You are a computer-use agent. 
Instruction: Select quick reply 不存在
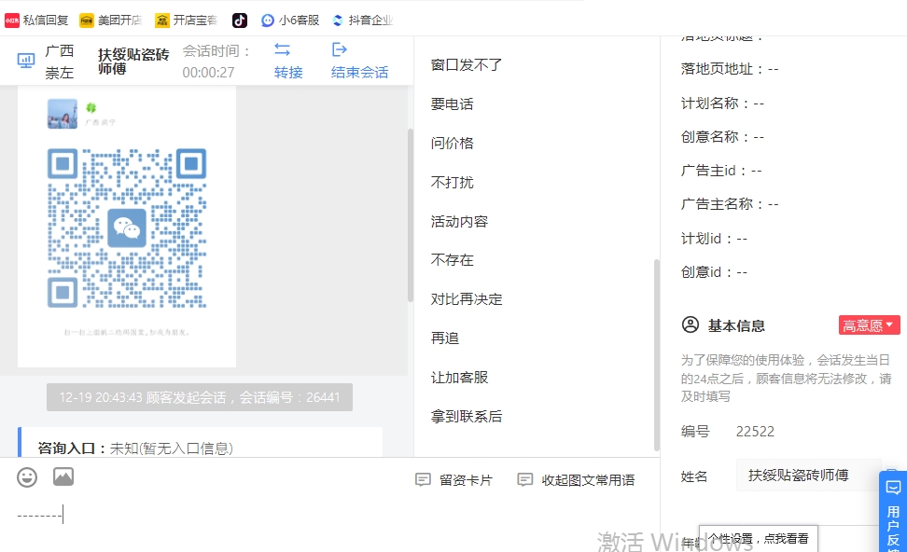(x=452, y=260)
